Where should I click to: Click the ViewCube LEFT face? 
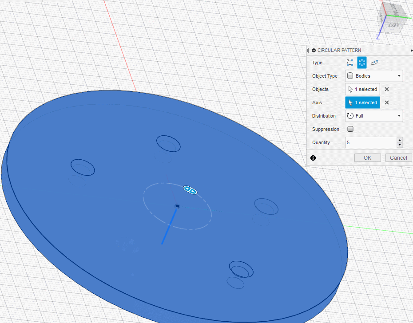pyautogui.click(x=393, y=26)
